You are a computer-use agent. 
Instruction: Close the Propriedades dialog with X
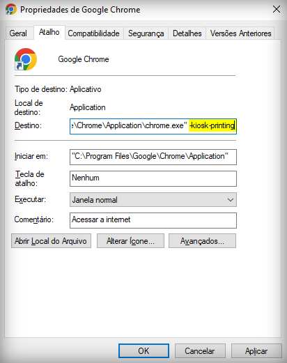(x=276, y=10)
